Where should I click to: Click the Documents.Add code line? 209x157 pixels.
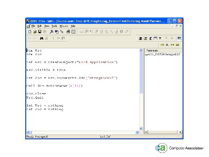(72, 78)
